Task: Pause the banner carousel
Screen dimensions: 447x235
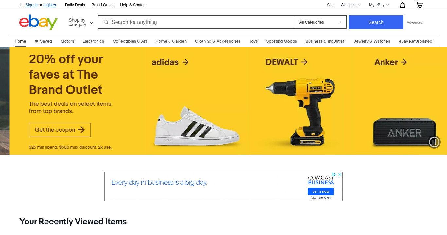Action: click(434, 142)
